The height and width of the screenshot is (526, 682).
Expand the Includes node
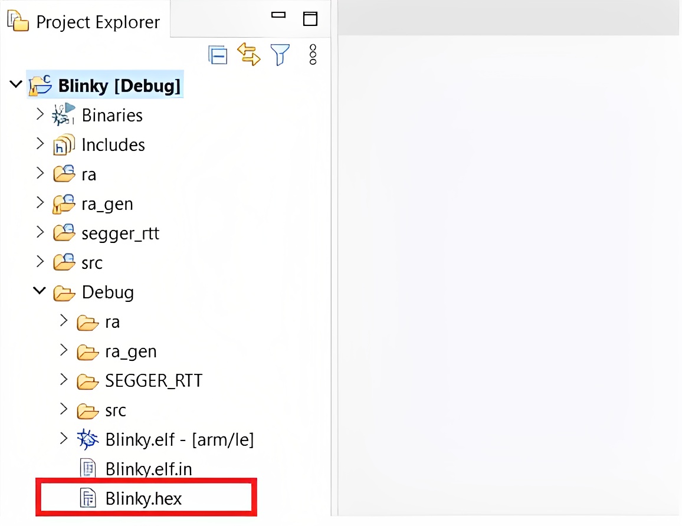coord(40,143)
